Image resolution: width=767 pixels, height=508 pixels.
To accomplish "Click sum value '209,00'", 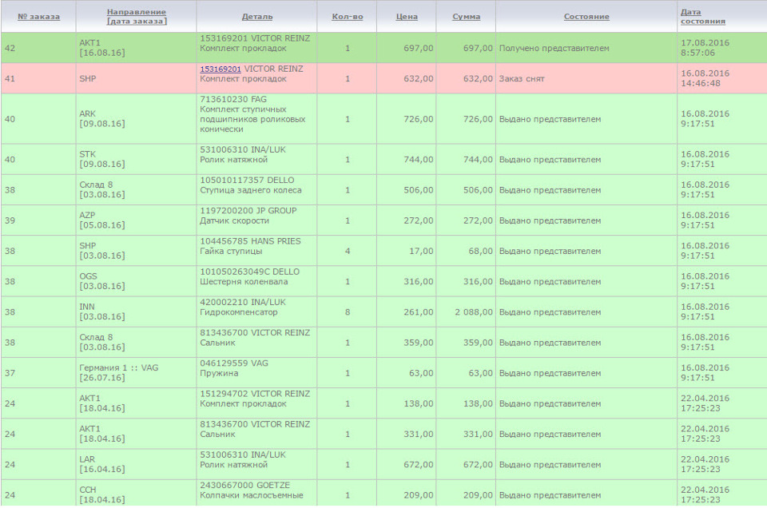I will pyautogui.click(x=478, y=495).
